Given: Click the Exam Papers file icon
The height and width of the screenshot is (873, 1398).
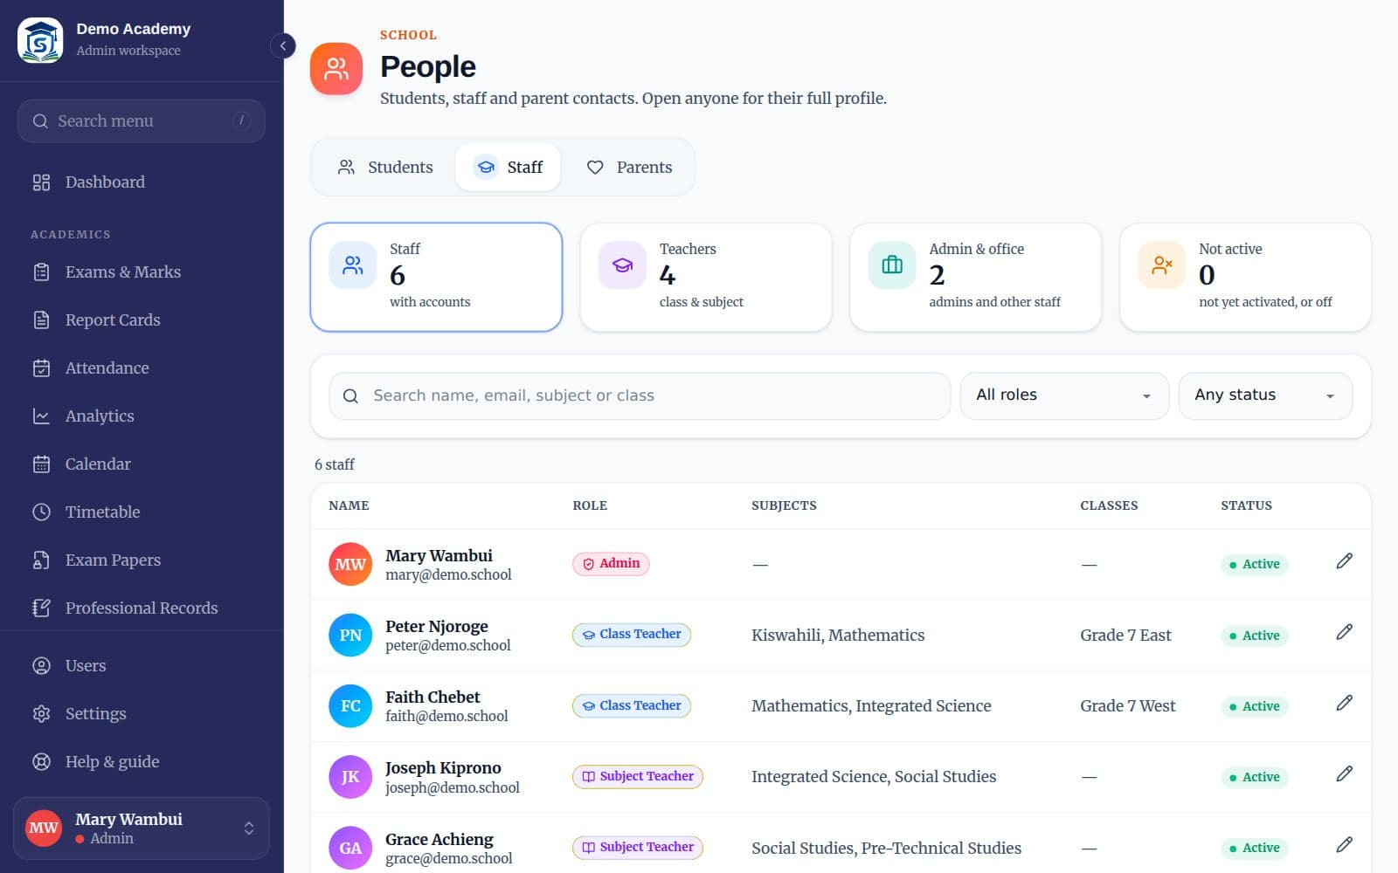Looking at the screenshot, I should [41, 560].
